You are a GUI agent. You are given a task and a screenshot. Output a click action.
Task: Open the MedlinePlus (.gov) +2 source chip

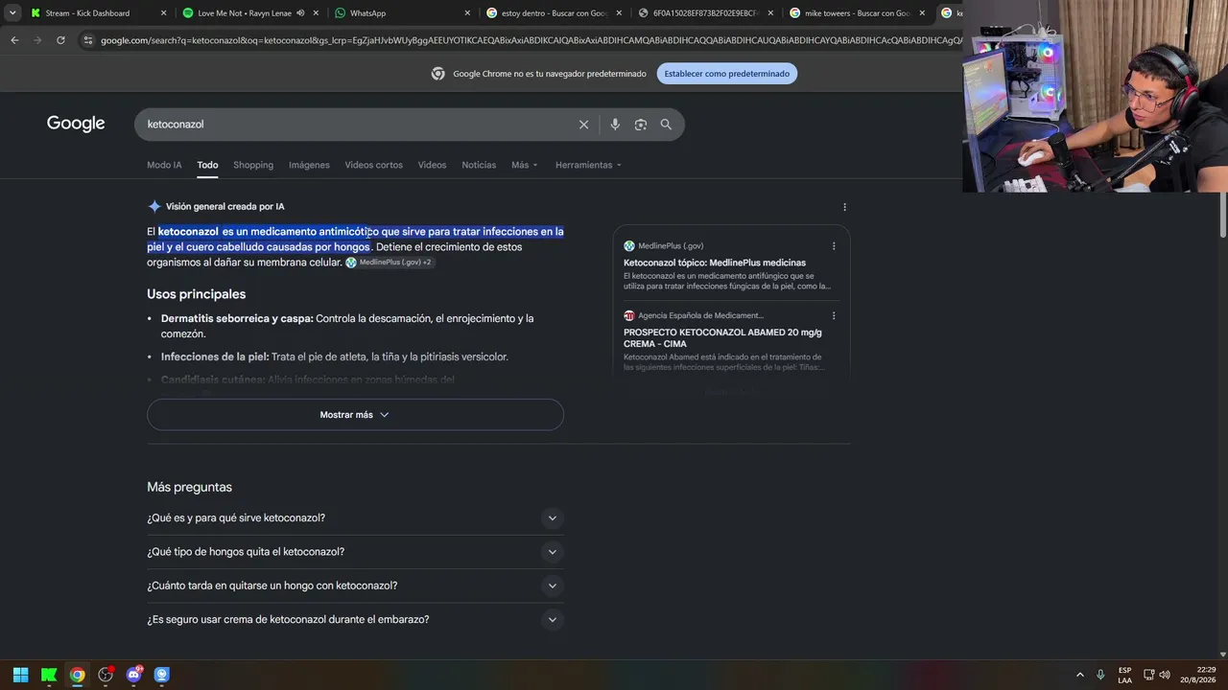coord(390,263)
